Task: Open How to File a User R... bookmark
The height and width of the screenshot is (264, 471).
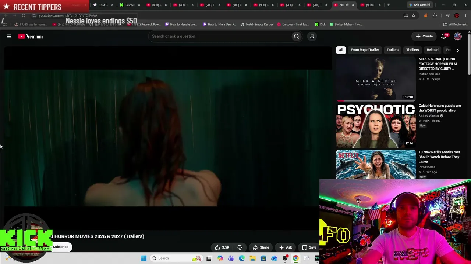Action: 219,25
